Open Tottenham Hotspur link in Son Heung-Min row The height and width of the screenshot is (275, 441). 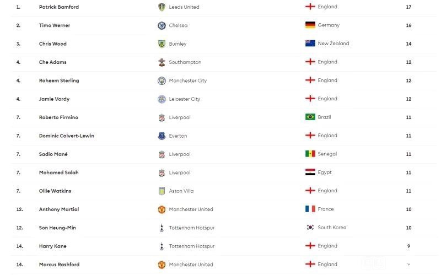click(191, 228)
